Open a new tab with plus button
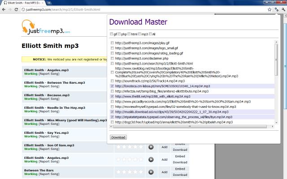 coord(49,3)
